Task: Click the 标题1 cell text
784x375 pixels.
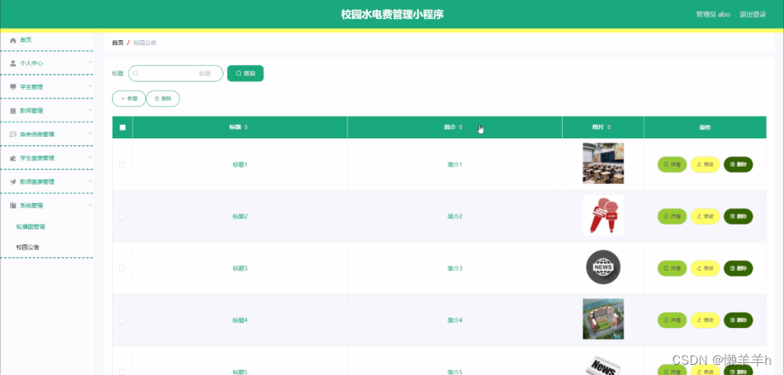Action: tap(240, 165)
